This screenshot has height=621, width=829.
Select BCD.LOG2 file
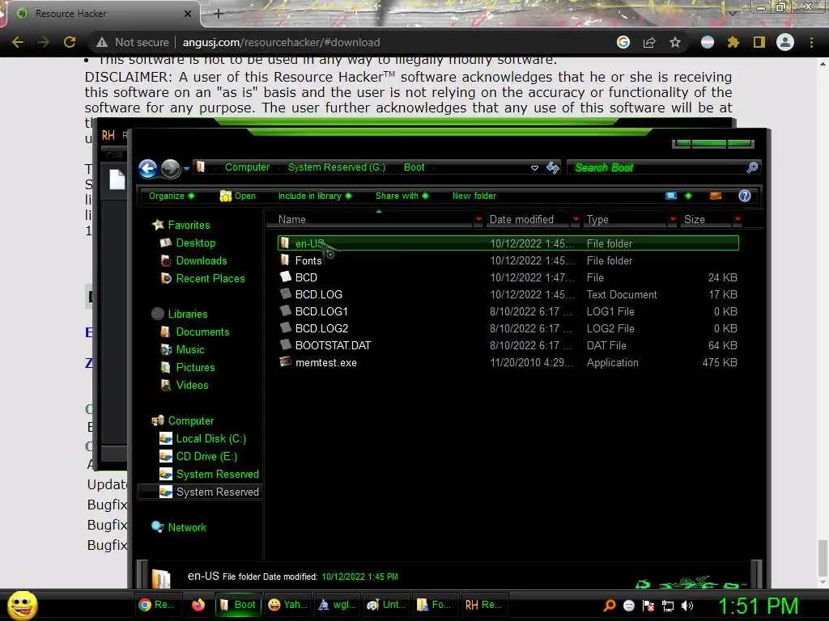[x=508, y=328]
